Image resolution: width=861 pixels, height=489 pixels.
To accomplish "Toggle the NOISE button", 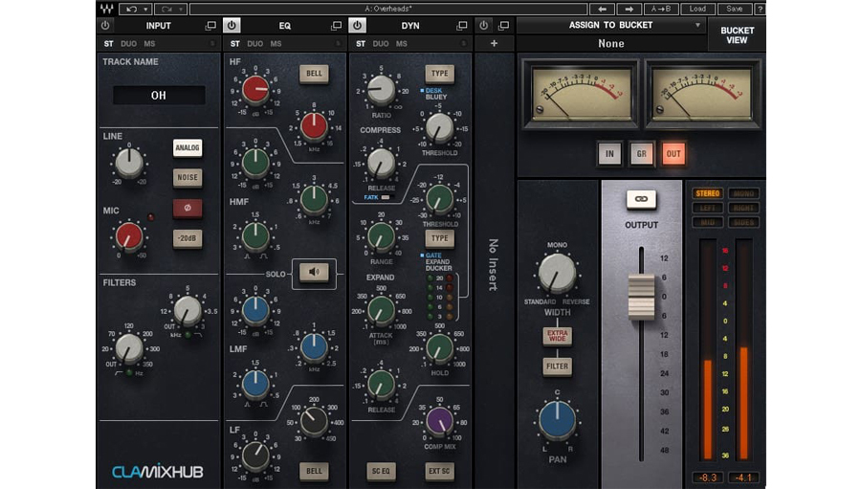I will [x=188, y=177].
